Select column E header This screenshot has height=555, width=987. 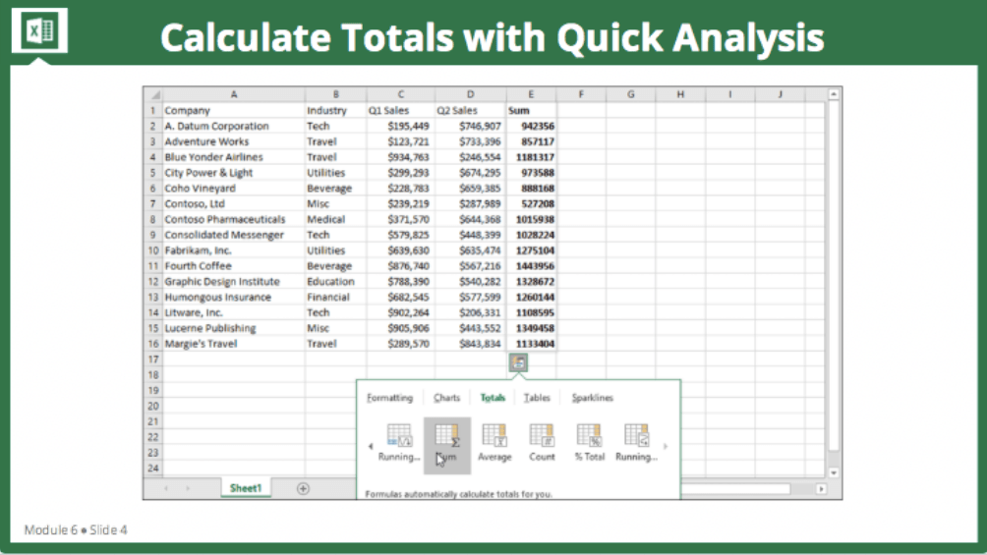[531, 94]
